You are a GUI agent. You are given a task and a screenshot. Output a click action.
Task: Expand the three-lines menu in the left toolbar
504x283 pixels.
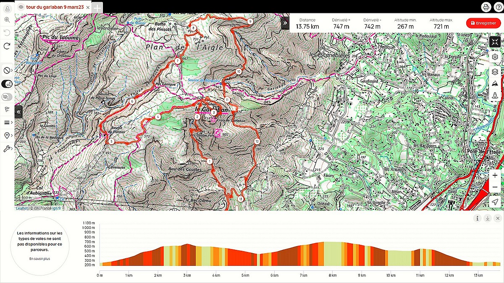coord(7,122)
